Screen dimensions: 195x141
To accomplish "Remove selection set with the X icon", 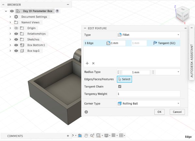I will pyautogui.click(x=93, y=63).
